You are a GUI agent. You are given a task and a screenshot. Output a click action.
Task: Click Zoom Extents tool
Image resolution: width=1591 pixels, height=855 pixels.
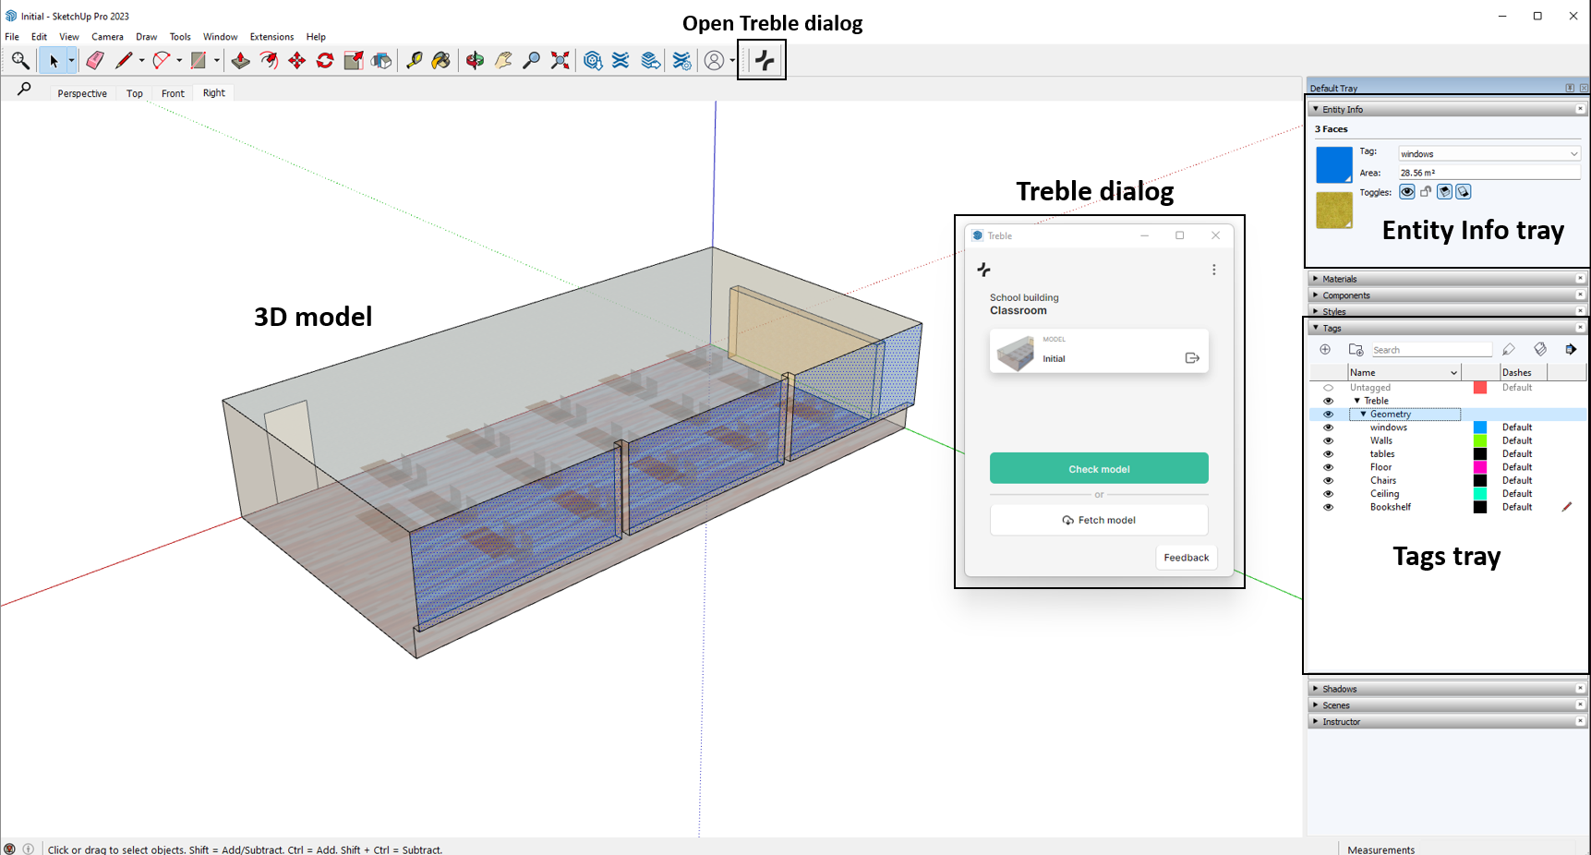click(560, 61)
